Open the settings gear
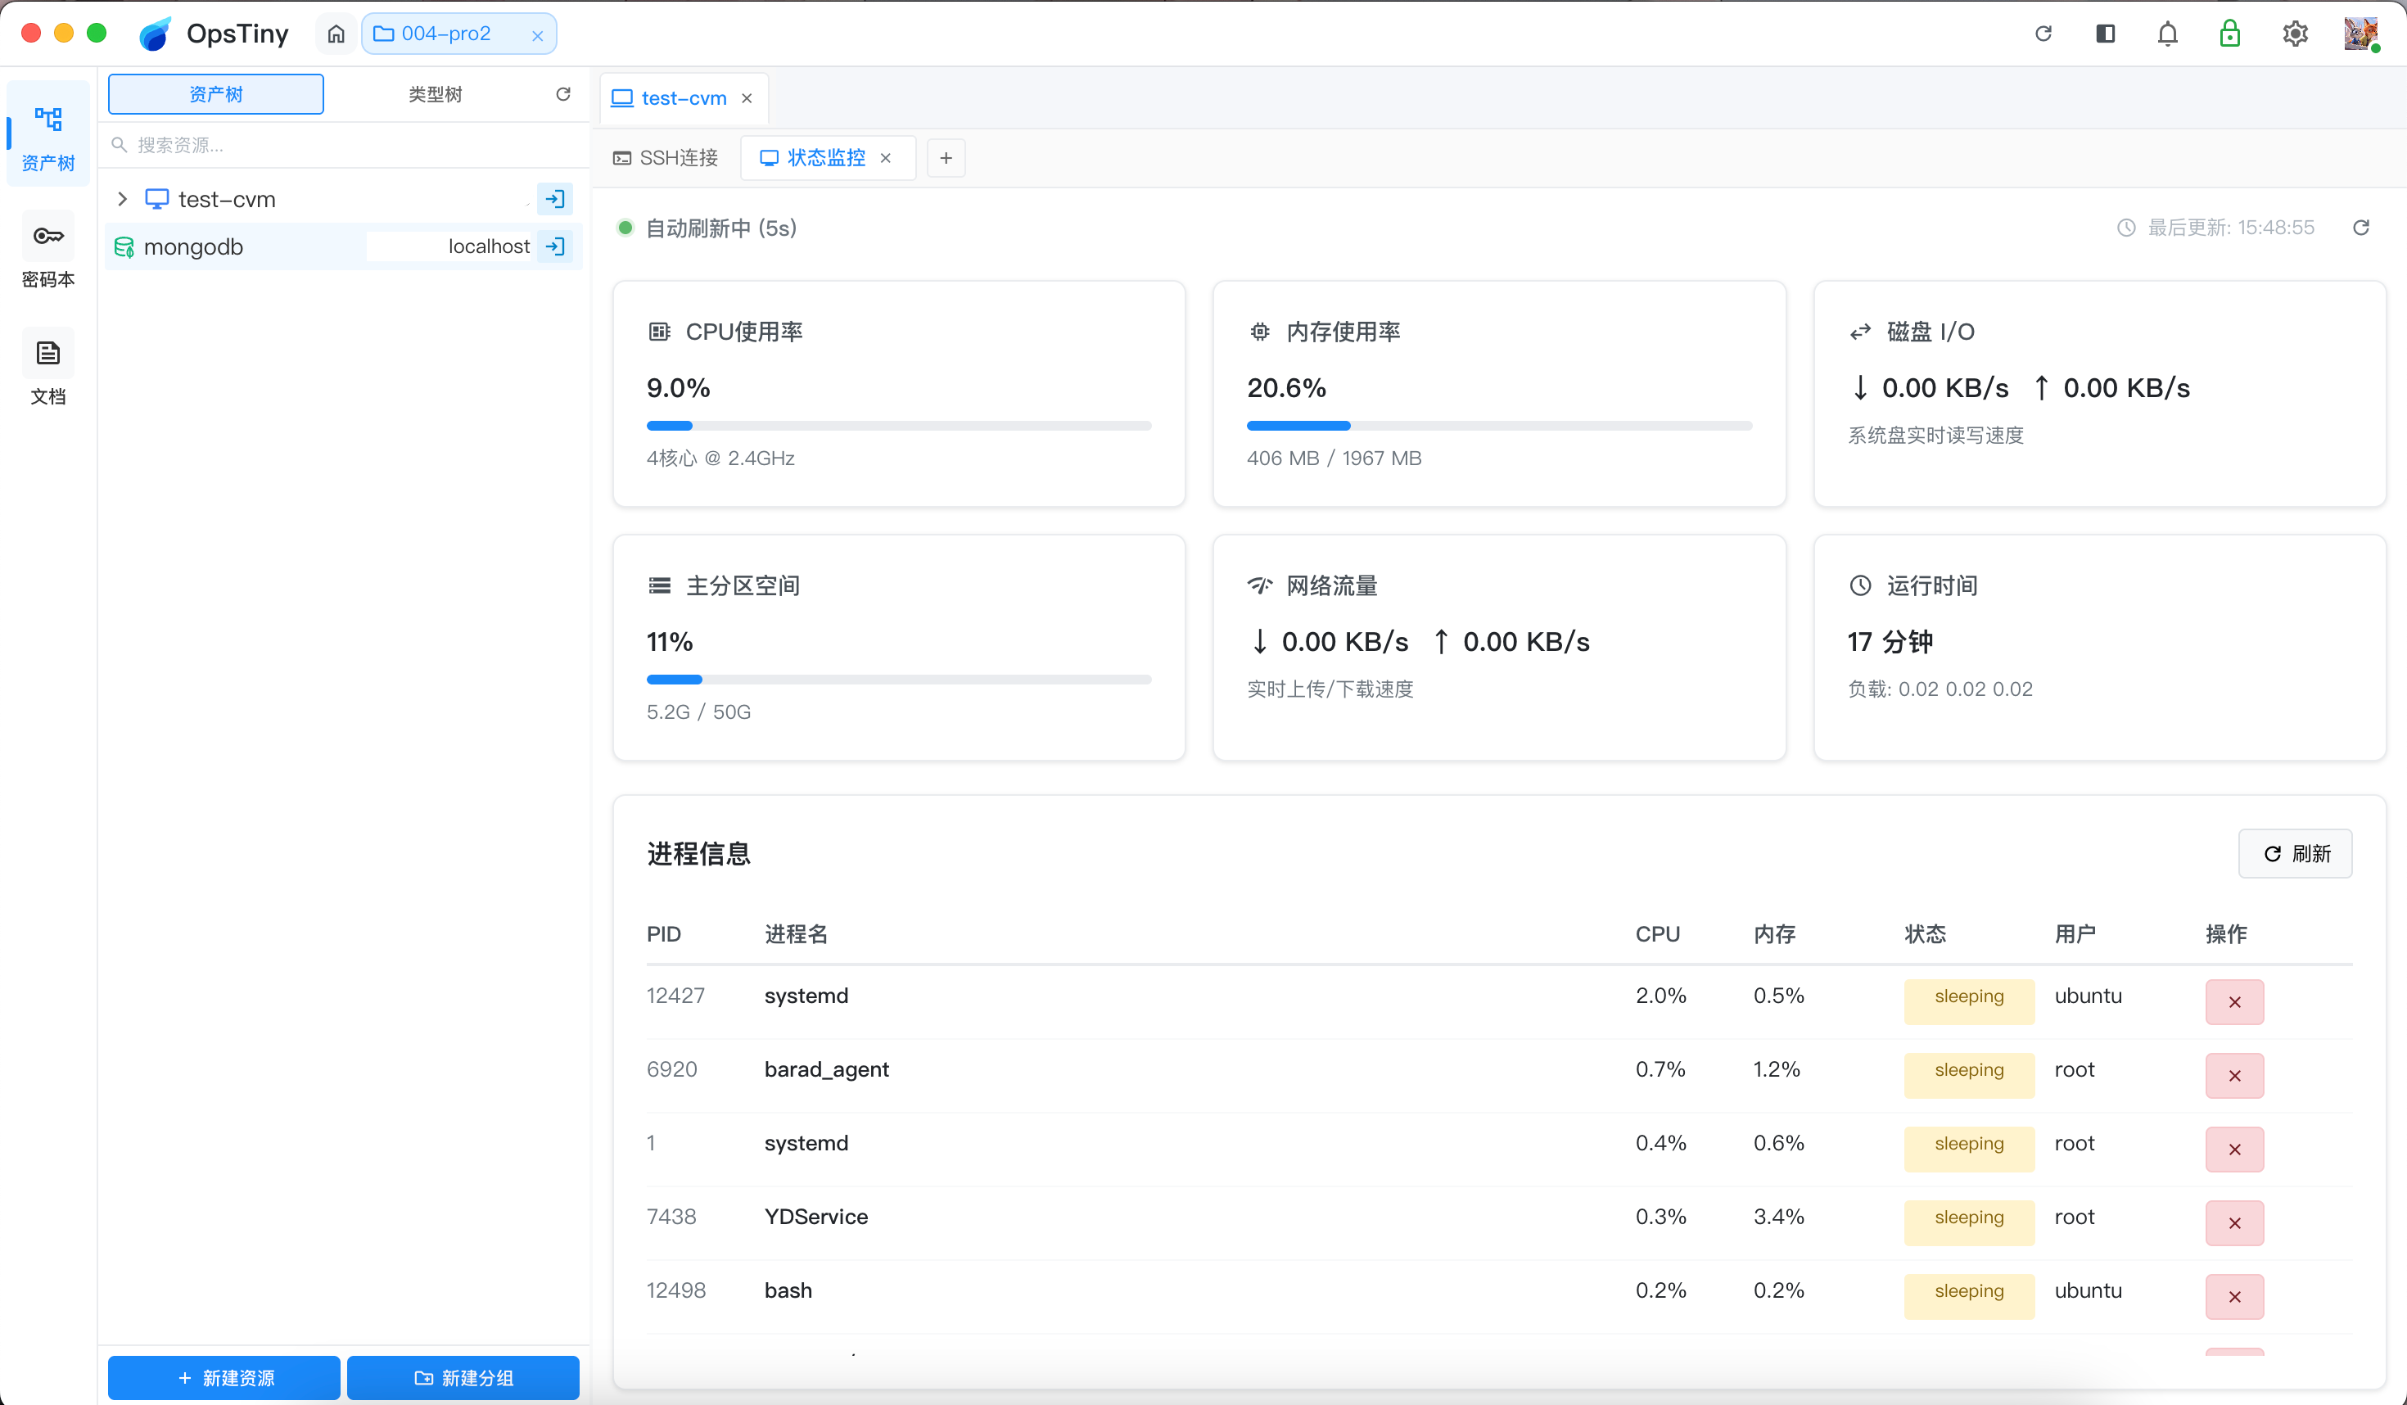 coord(2296,34)
